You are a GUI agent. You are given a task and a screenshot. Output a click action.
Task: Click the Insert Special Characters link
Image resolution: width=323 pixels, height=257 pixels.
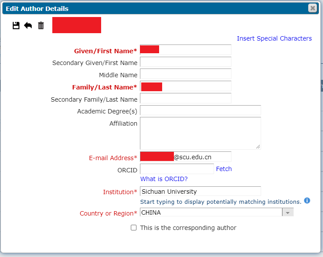tap(274, 38)
